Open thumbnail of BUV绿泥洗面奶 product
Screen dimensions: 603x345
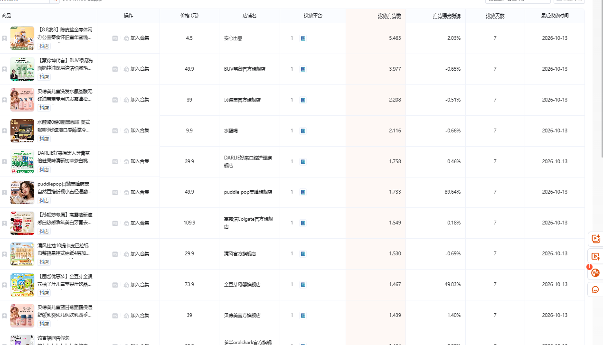pos(22,69)
